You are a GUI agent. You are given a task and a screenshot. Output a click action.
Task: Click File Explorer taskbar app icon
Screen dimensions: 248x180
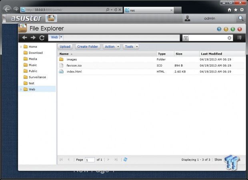(51, 18)
